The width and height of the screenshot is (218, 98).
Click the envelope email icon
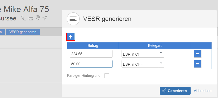click(31, 19)
